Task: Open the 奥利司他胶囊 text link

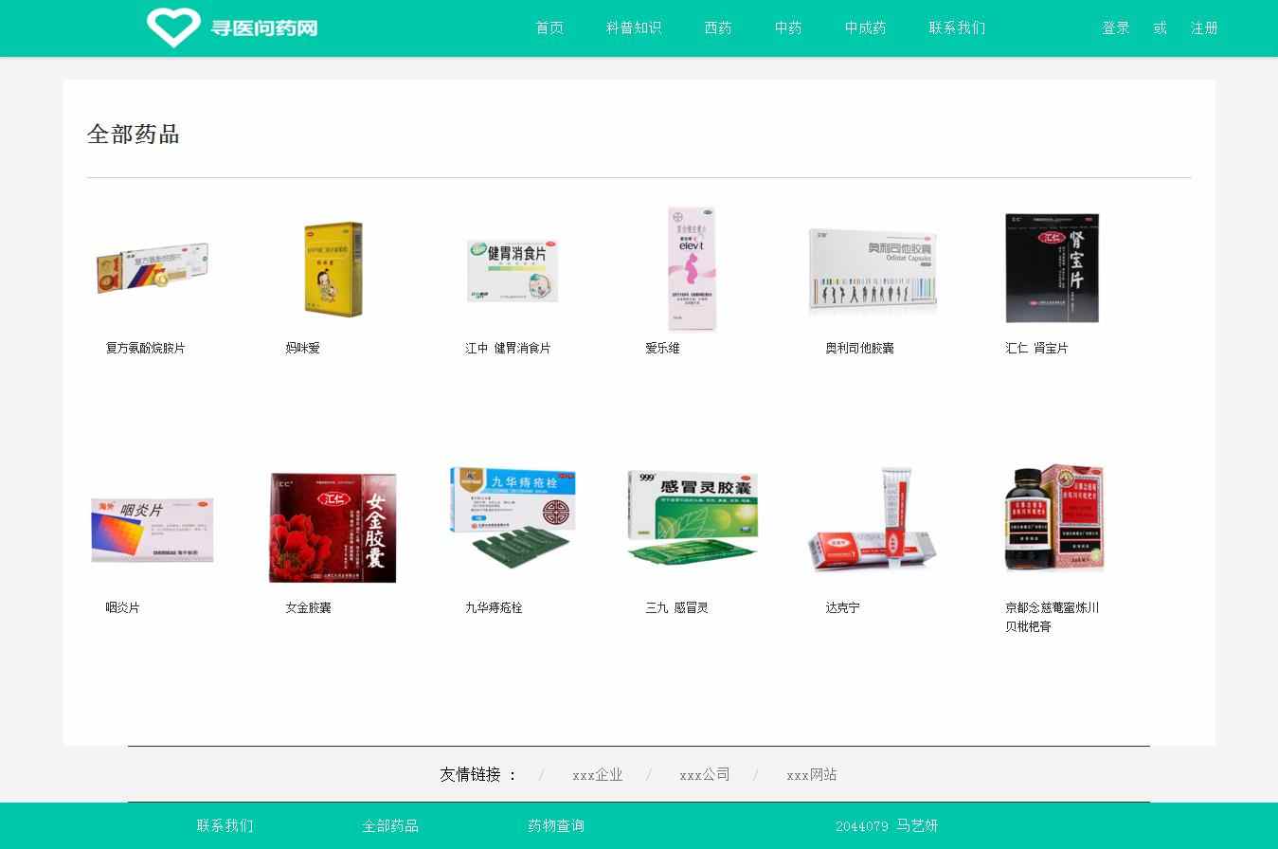Action: (859, 349)
